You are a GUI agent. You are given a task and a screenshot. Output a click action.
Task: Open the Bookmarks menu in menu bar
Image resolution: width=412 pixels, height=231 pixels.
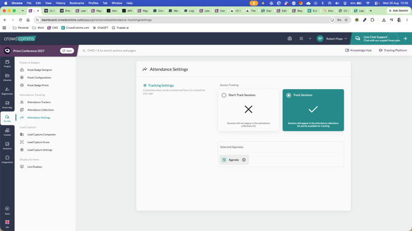[x=77, y=3]
